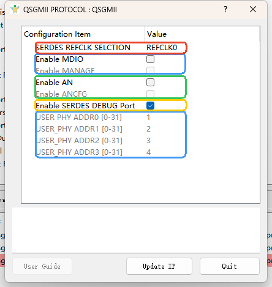The height and width of the screenshot is (287, 272).
Task: Click the empty description panel below the table
Action: click(x=136, y=230)
